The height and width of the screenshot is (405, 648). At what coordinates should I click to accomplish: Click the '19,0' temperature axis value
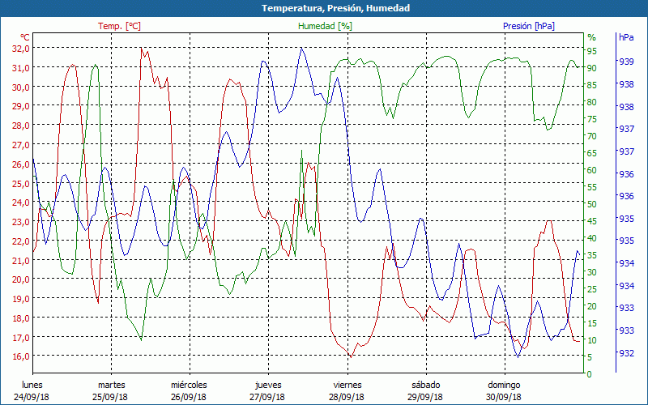tap(21, 298)
